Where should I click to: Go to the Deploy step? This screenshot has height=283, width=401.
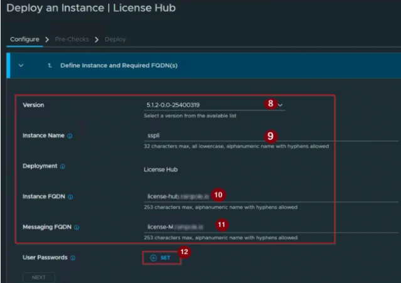click(115, 40)
